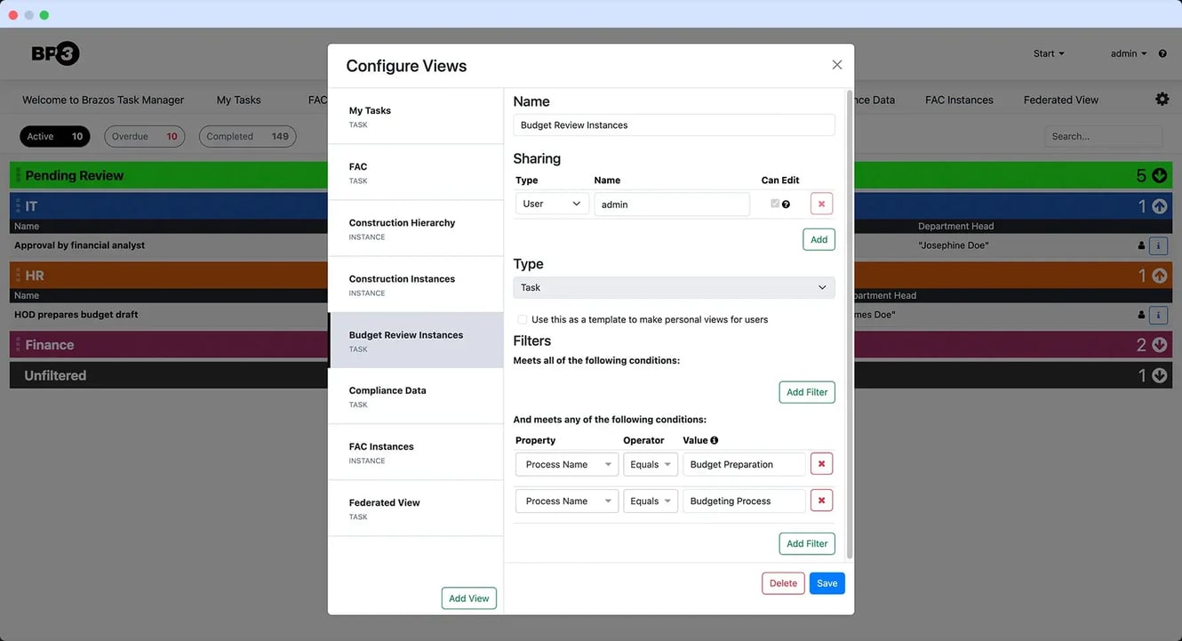Open the view Type dropdown showing Task

[x=674, y=288]
